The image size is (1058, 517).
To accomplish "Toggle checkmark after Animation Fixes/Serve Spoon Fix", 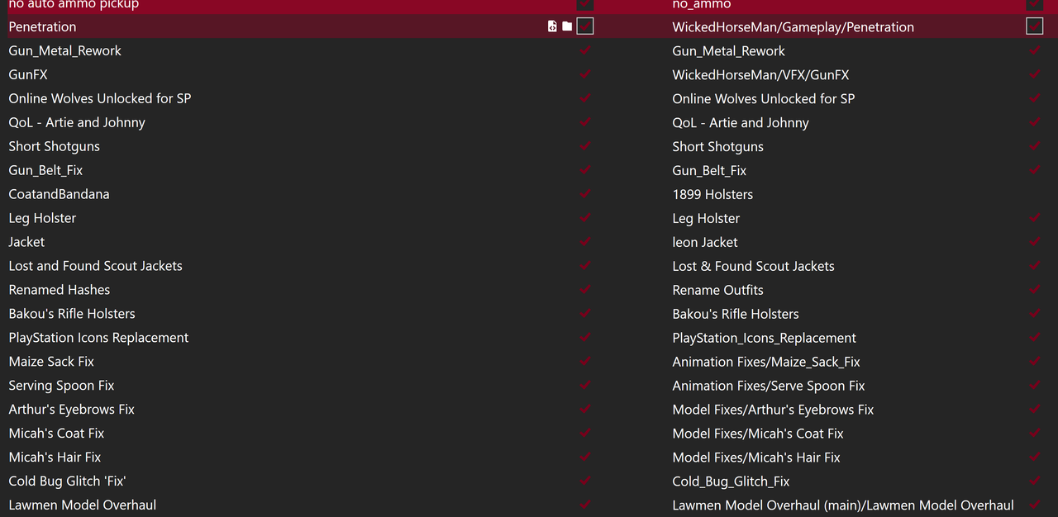I will pos(1034,386).
